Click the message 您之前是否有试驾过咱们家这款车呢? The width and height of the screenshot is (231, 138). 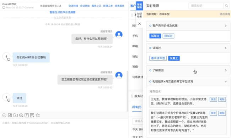85,80
